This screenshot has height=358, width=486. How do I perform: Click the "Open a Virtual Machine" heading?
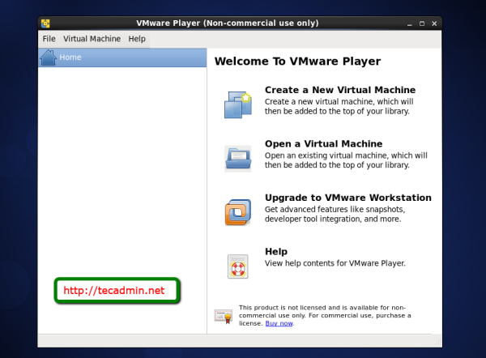323,144
